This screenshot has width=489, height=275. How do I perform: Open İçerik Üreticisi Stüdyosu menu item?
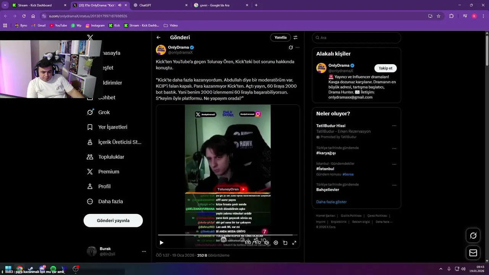[x=115, y=142]
